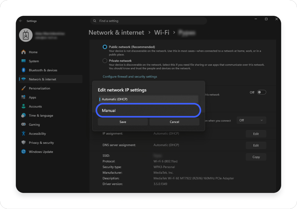Viewport: 297px width, 209px height.
Task: Open Privacy & security page
Action: 51,142
